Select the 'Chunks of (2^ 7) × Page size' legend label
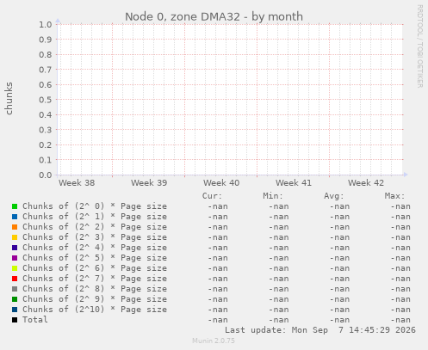This screenshot has width=428, height=350. [95, 279]
